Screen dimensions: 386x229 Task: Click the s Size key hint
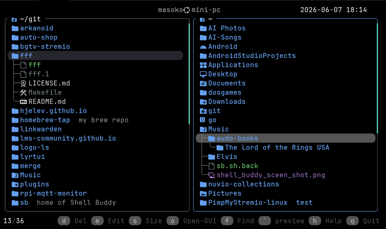(x=146, y=221)
